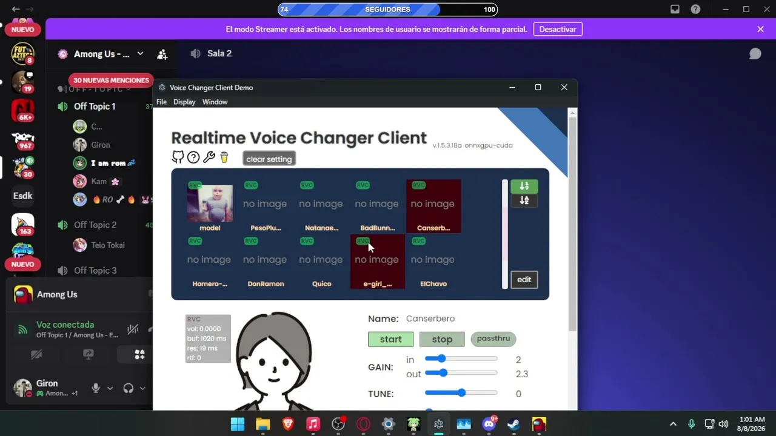Deafen with the Discord headphone icon
This screenshot has width=776, height=436.
[128, 388]
